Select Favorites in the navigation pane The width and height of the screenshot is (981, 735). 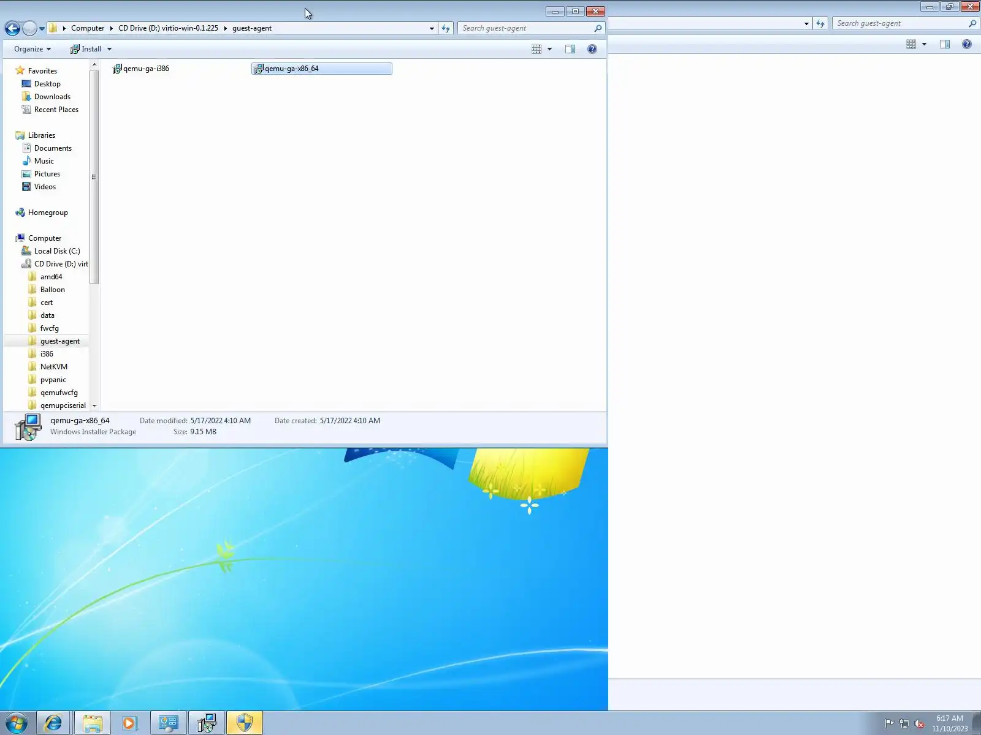(x=42, y=71)
